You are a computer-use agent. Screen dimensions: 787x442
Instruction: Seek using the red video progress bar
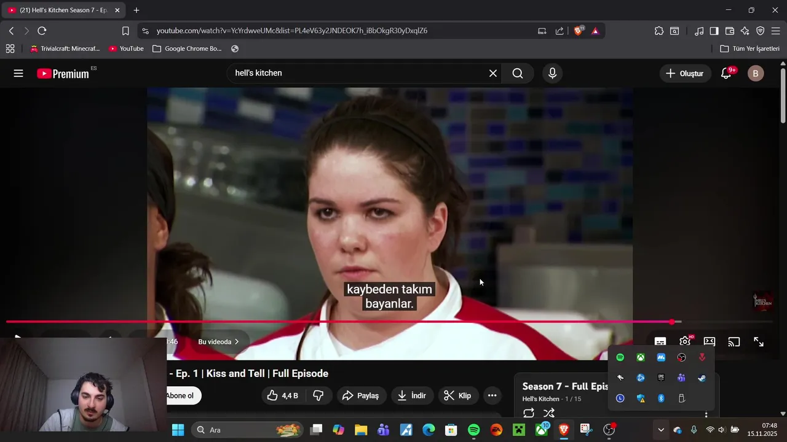pyautogui.click(x=389, y=322)
